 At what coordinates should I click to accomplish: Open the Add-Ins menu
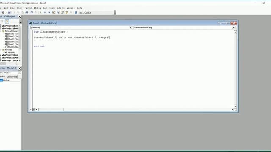61,8
